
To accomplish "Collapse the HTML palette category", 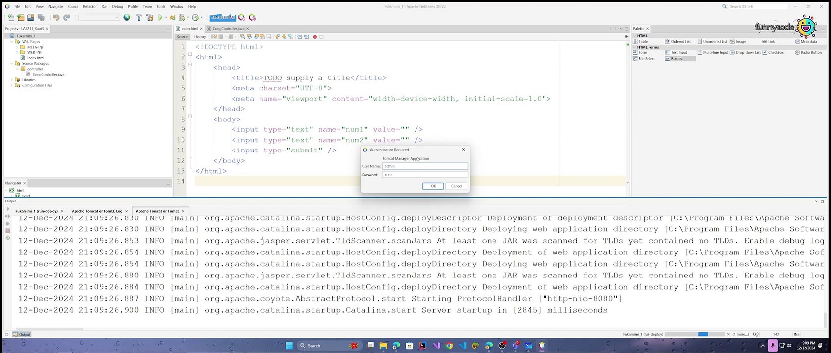I will [x=634, y=36].
